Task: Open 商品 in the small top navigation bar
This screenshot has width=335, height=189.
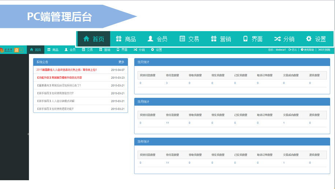Action: [x=53, y=49]
